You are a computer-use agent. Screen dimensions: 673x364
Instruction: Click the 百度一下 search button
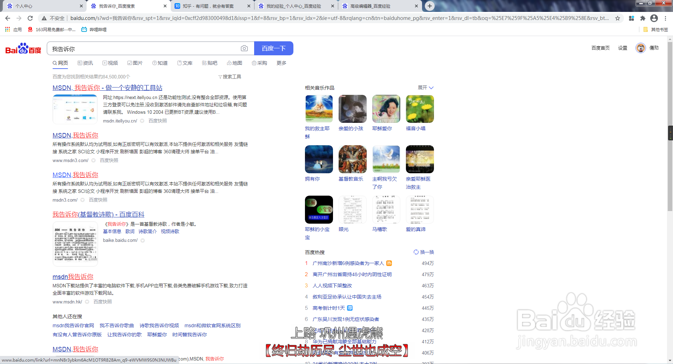click(x=273, y=48)
